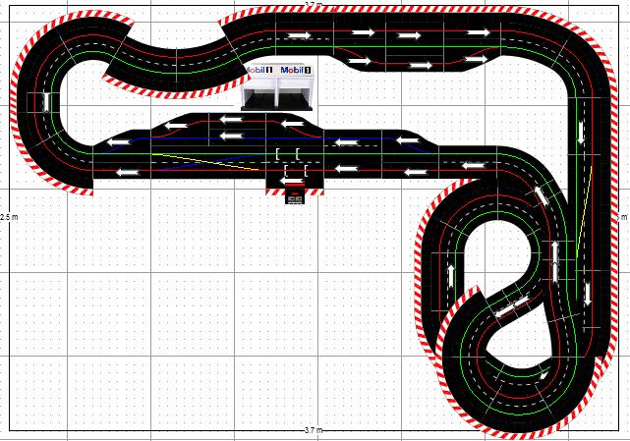This screenshot has width=630, height=441.
Task: Click the leftmost arrow on top straight
Action: point(299,35)
